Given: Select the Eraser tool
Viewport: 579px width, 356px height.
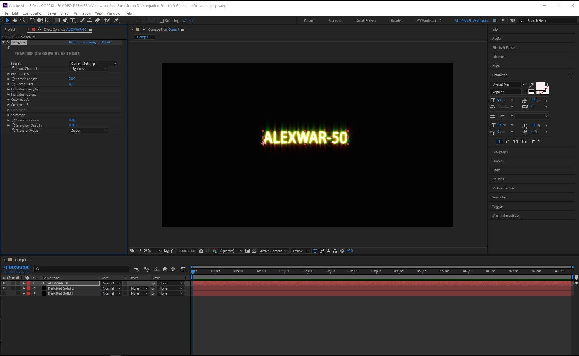Looking at the screenshot, I should (97, 20).
